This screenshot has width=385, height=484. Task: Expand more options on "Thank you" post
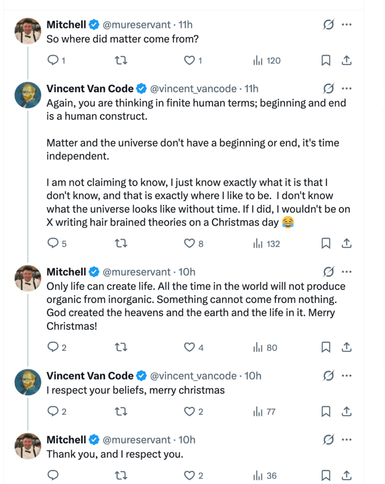pos(346,440)
